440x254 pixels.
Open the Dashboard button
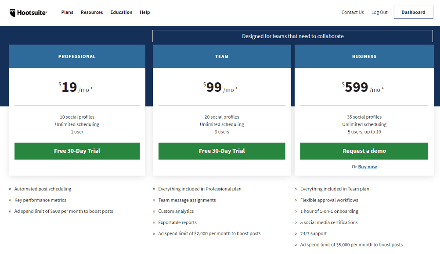point(413,12)
